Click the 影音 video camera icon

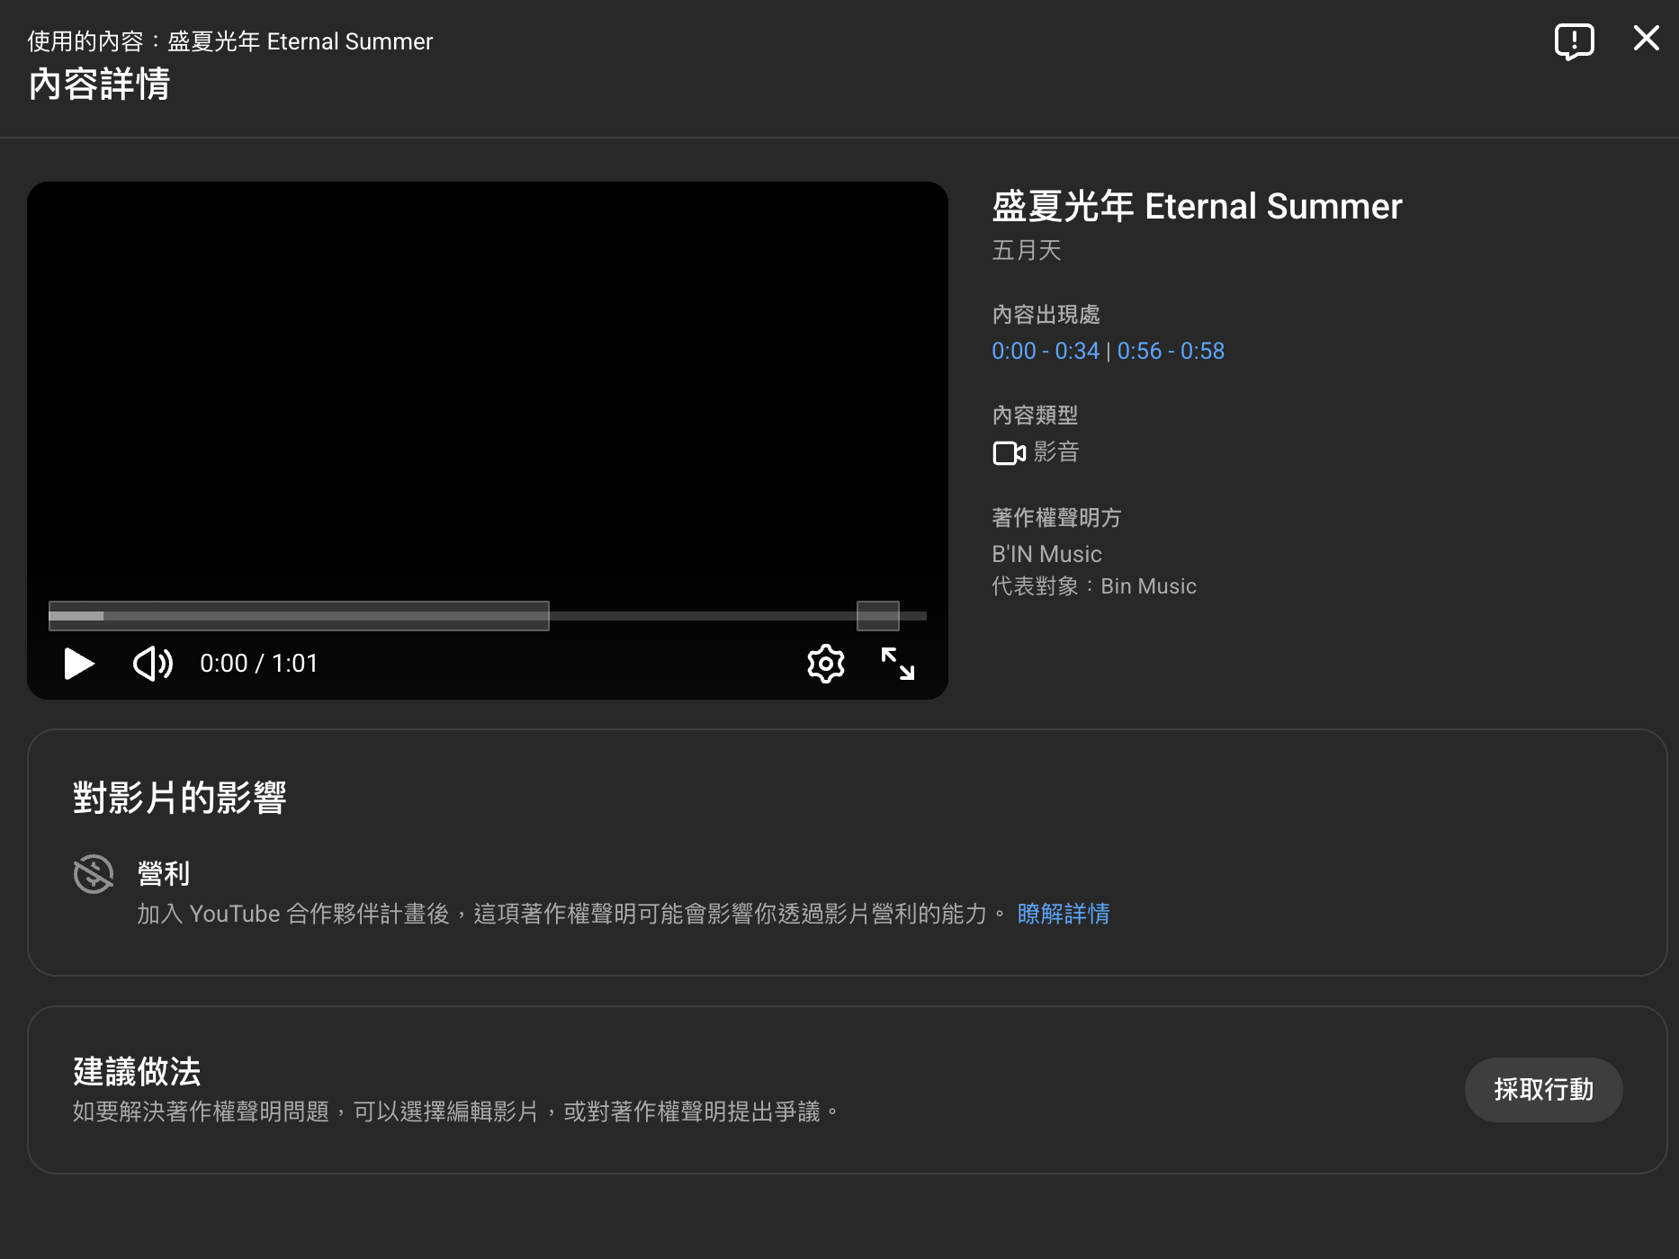tap(1009, 452)
